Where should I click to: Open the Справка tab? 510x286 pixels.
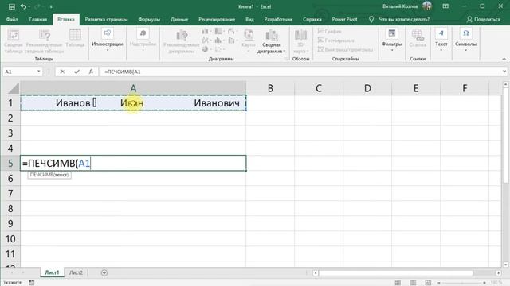click(x=312, y=19)
